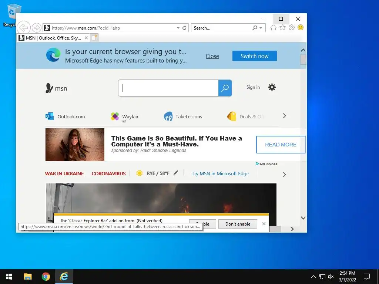Click the smiley feedback icon
Image resolution: width=379 pixels, height=284 pixels.
301,27
